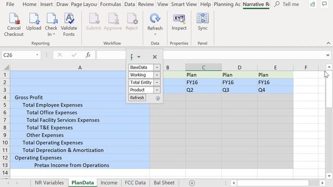Click the info icon in POV panel
333x187 pixels.
click(x=158, y=98)
